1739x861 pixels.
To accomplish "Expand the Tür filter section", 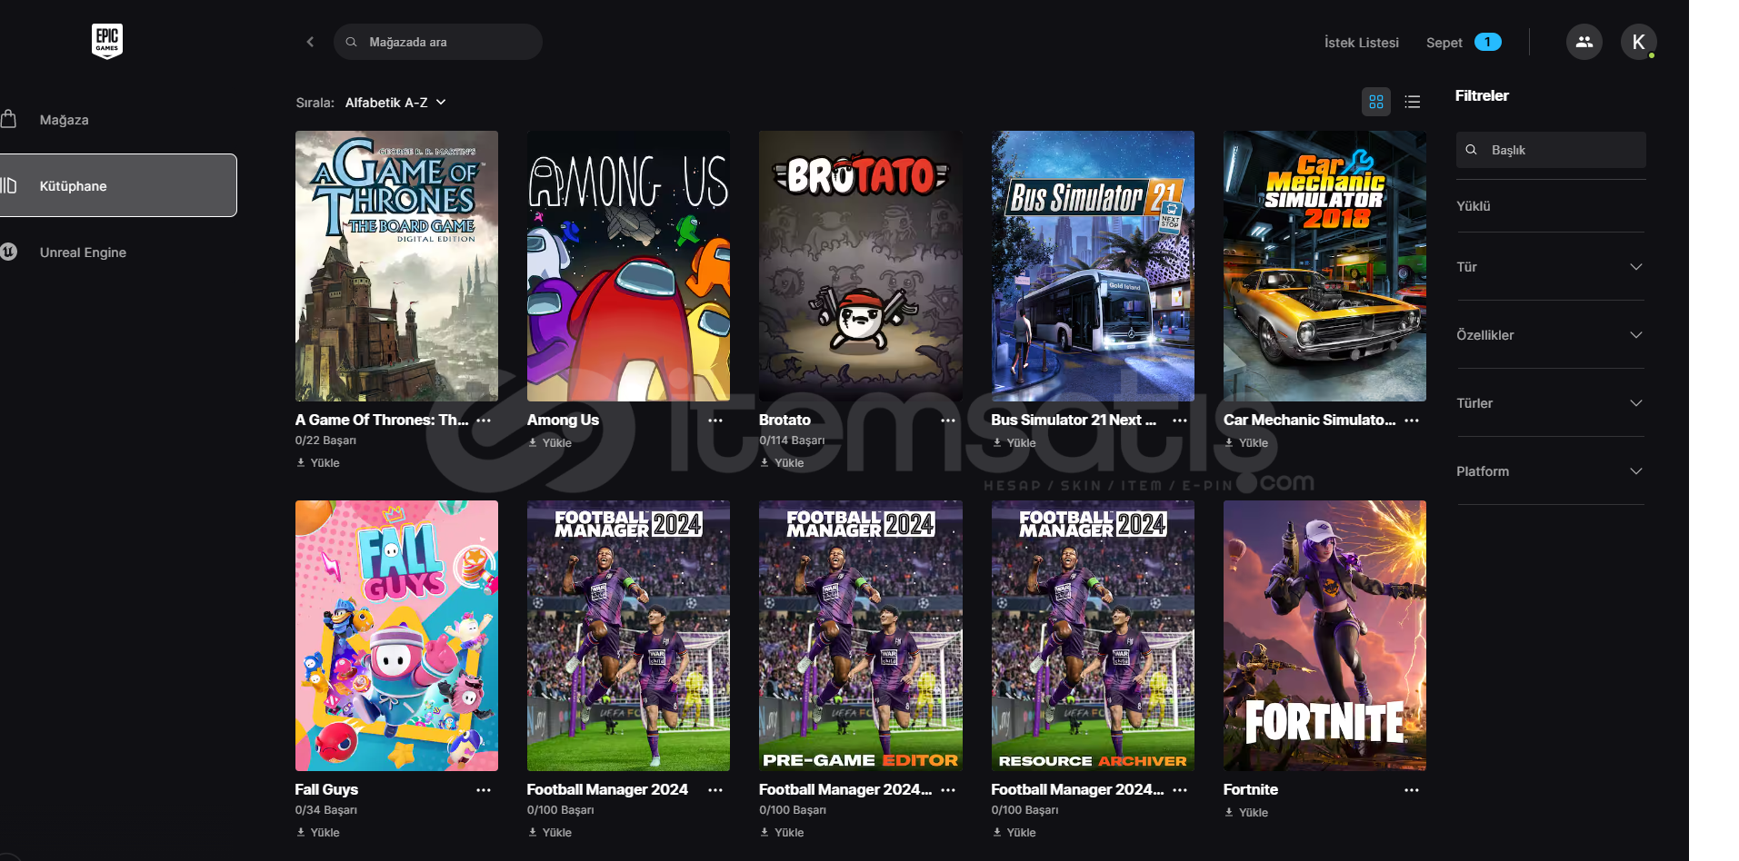I will click(x=1551, y=267).
